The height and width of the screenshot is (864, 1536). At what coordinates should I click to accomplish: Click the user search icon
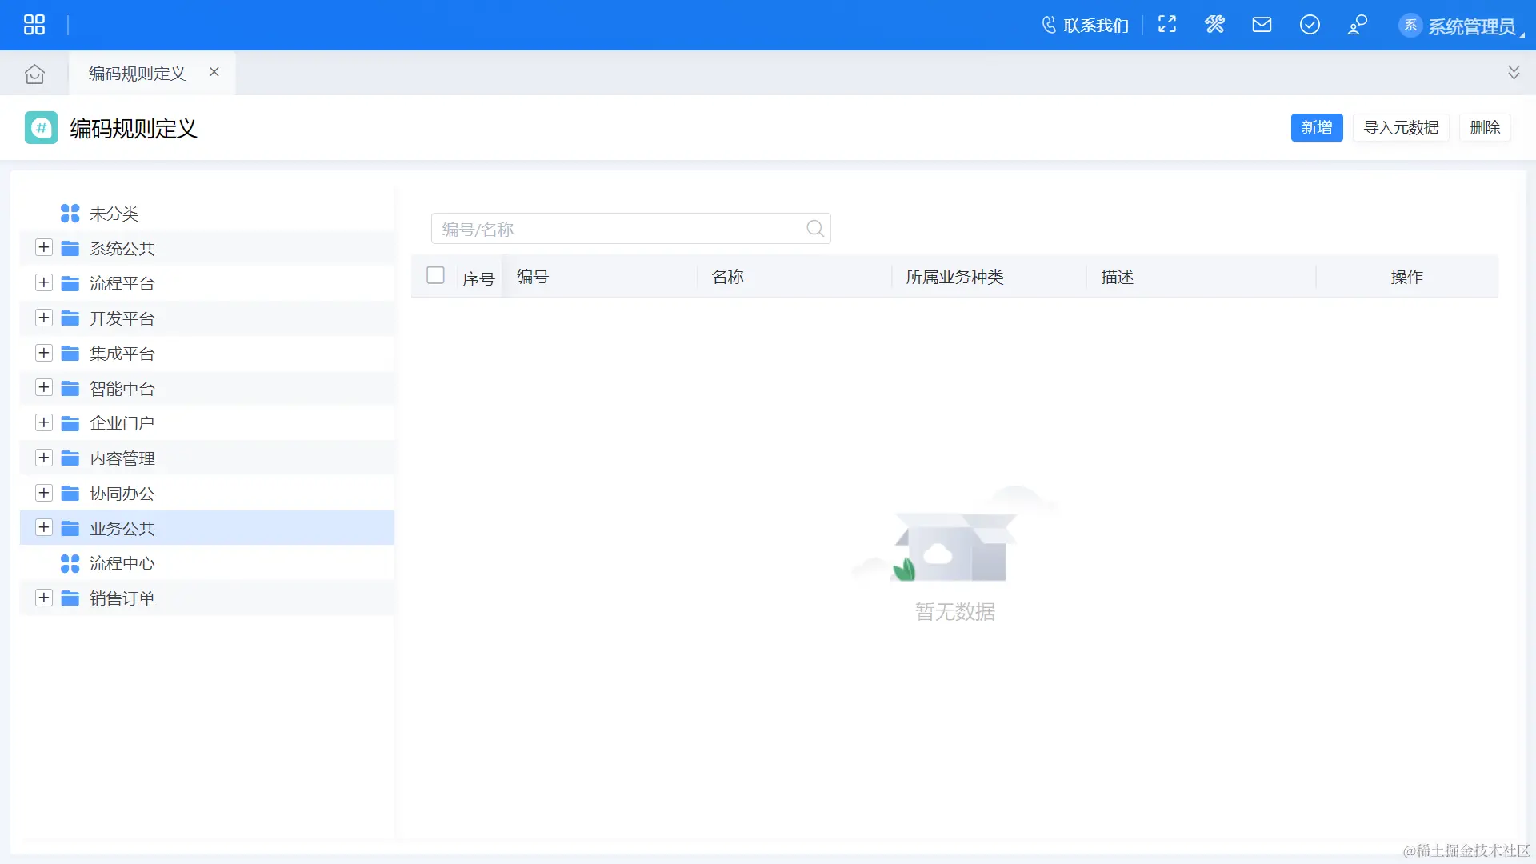tap(1358, 25)
